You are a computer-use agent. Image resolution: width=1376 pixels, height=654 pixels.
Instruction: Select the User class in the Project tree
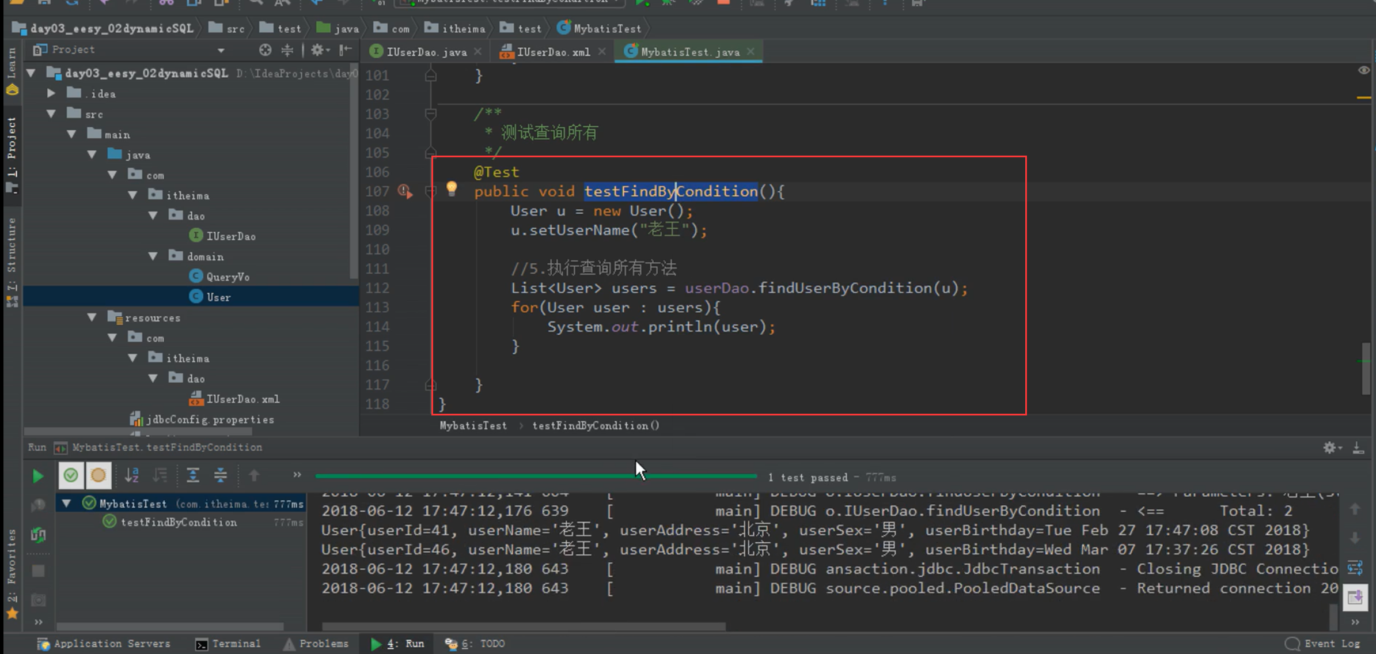[x=218, y=296]
